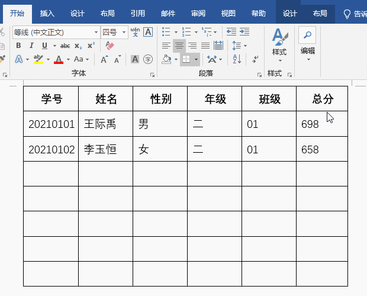
Task: Show or hide paragraph marks
Action: click(255, 59)
